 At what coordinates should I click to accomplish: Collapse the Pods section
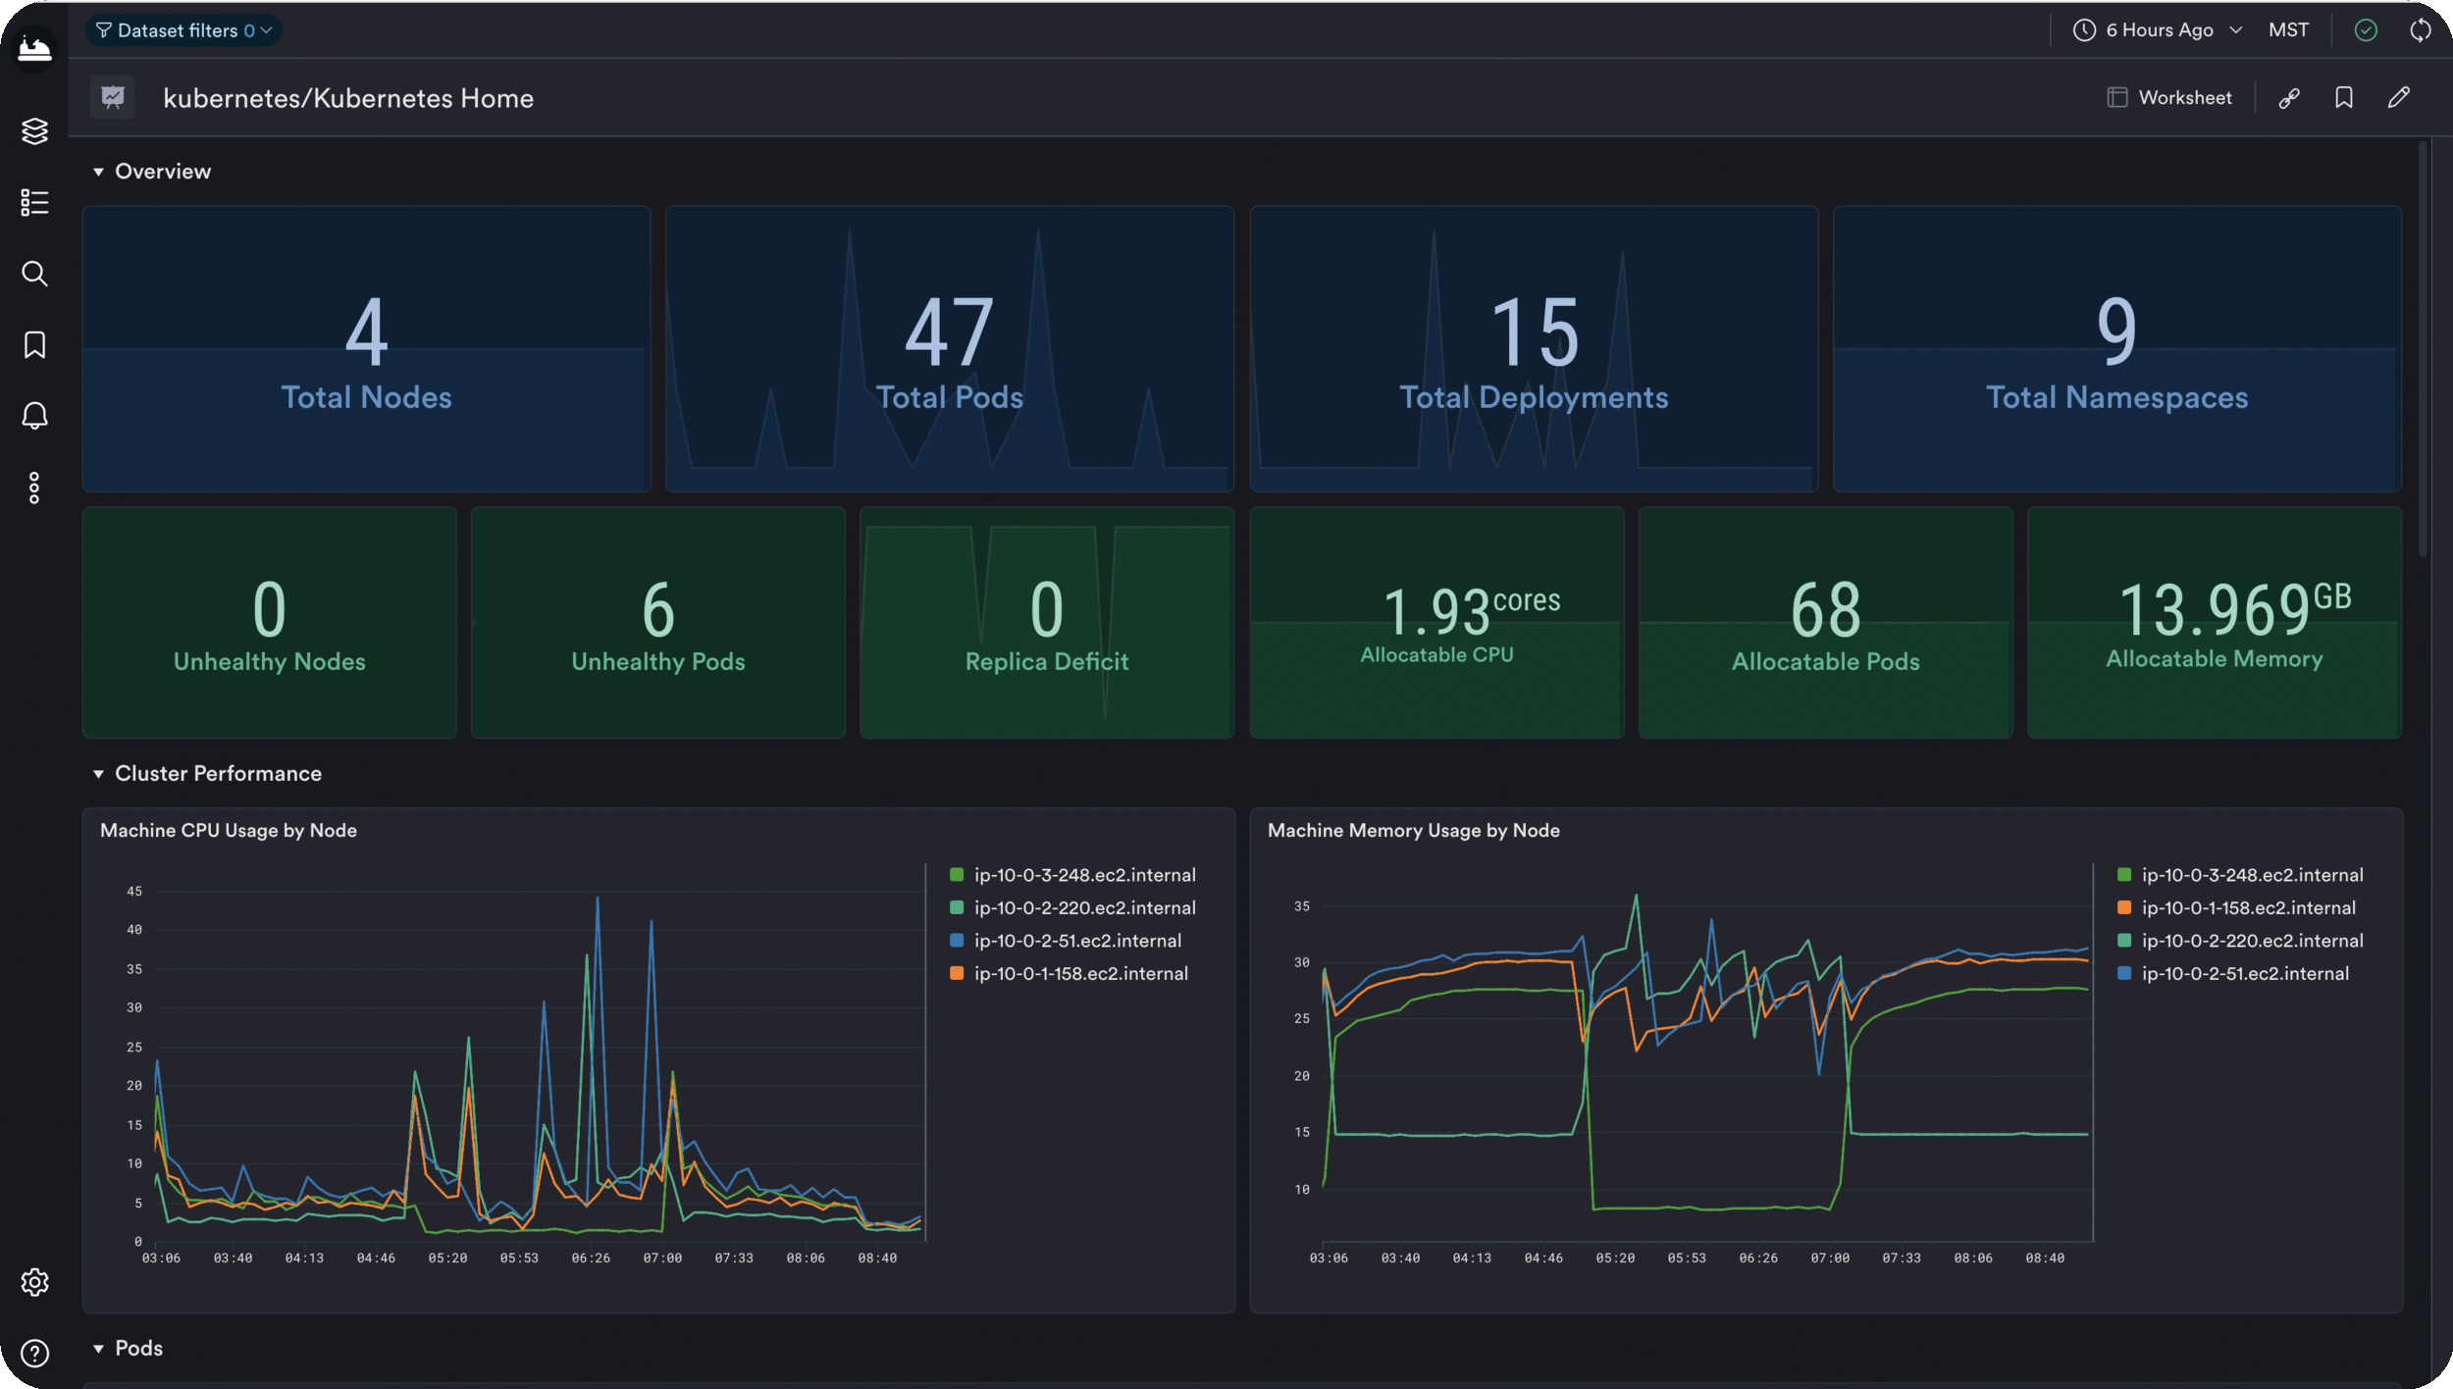point(98,1349)
